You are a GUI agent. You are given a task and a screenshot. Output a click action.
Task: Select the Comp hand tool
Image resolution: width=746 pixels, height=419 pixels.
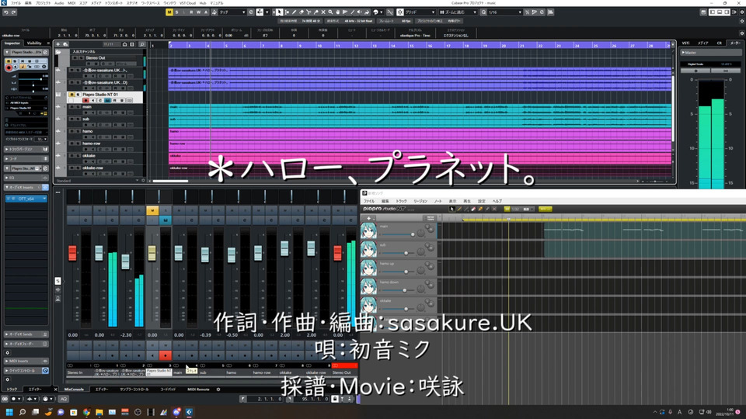pyautogui.click(x=337, y=12)
